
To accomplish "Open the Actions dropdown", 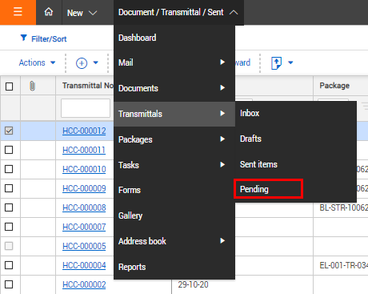I will (x=37, y=62).
